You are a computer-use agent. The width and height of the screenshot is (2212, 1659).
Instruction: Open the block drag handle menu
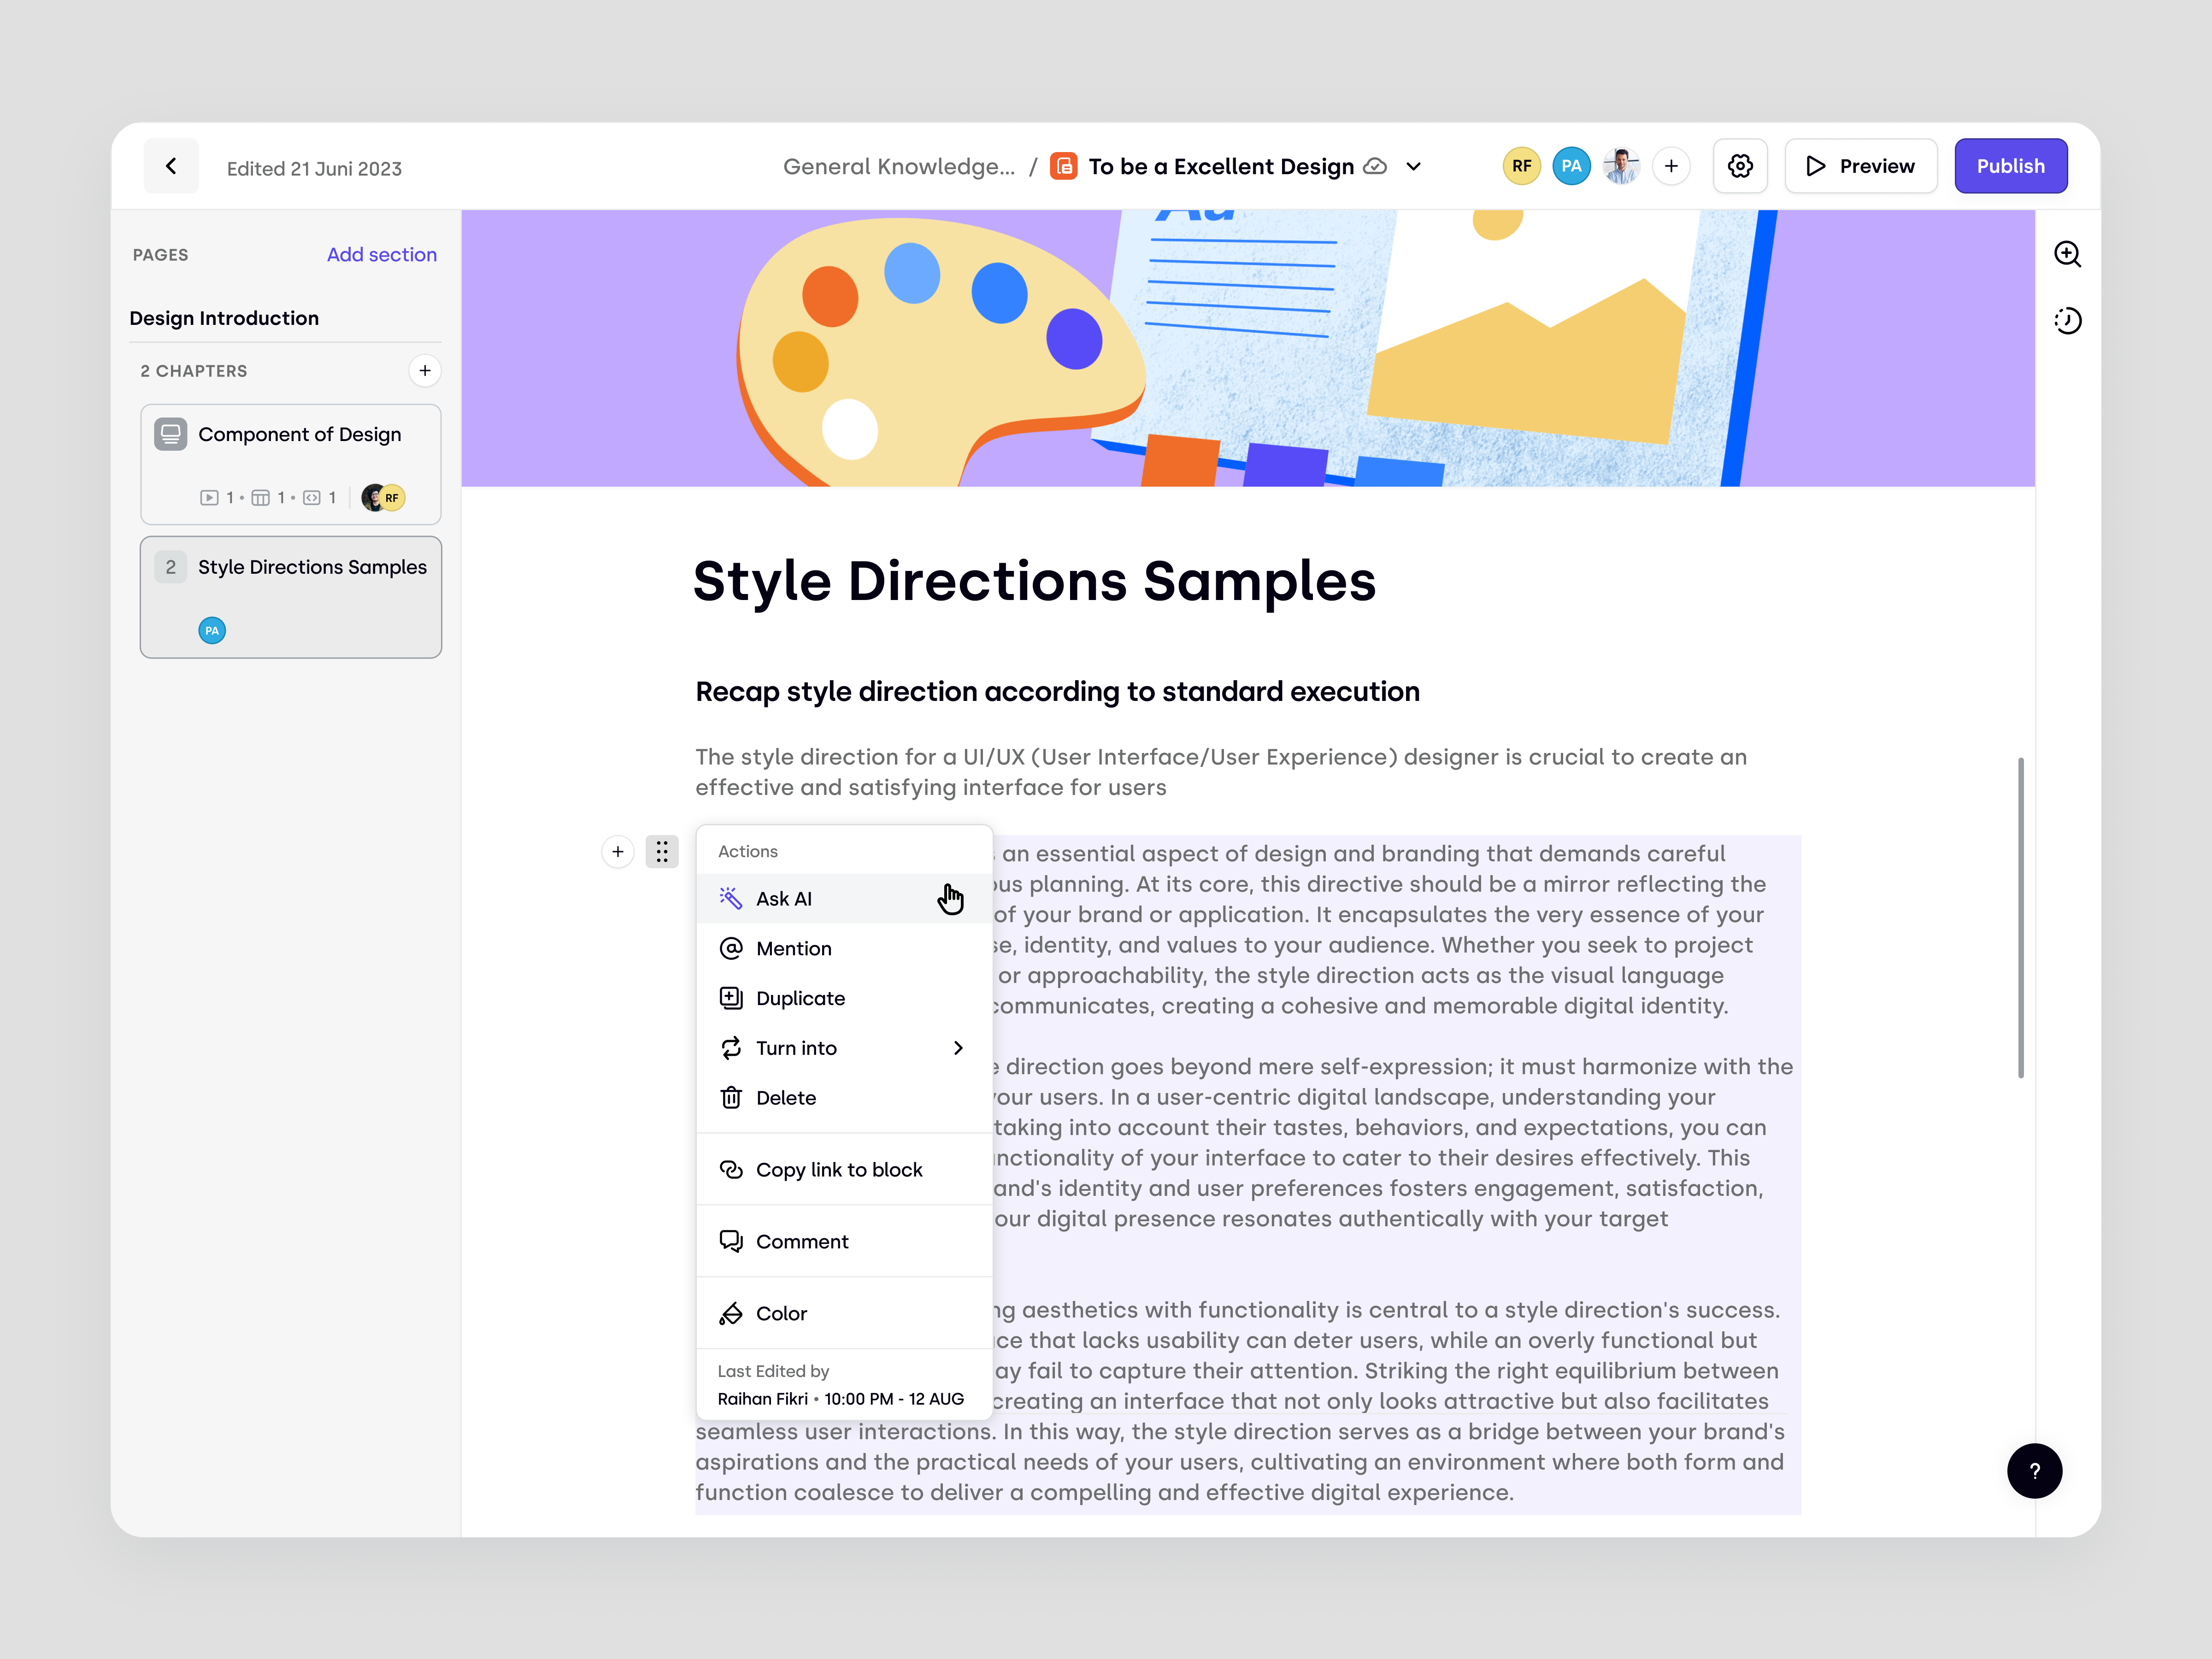(x=662, y=851)
